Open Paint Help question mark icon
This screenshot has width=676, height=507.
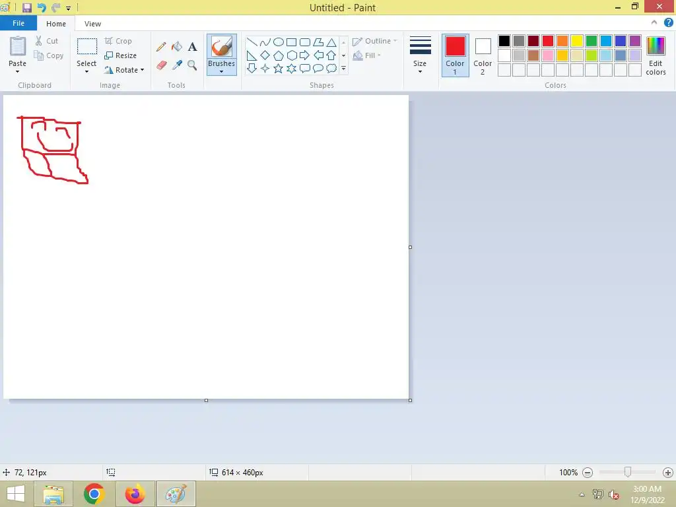click(x=668, y=23)
